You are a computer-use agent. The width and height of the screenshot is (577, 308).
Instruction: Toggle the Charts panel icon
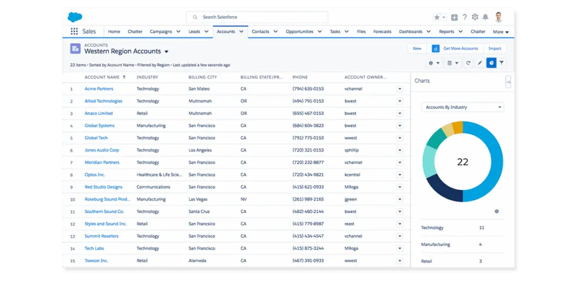point(491,63)
